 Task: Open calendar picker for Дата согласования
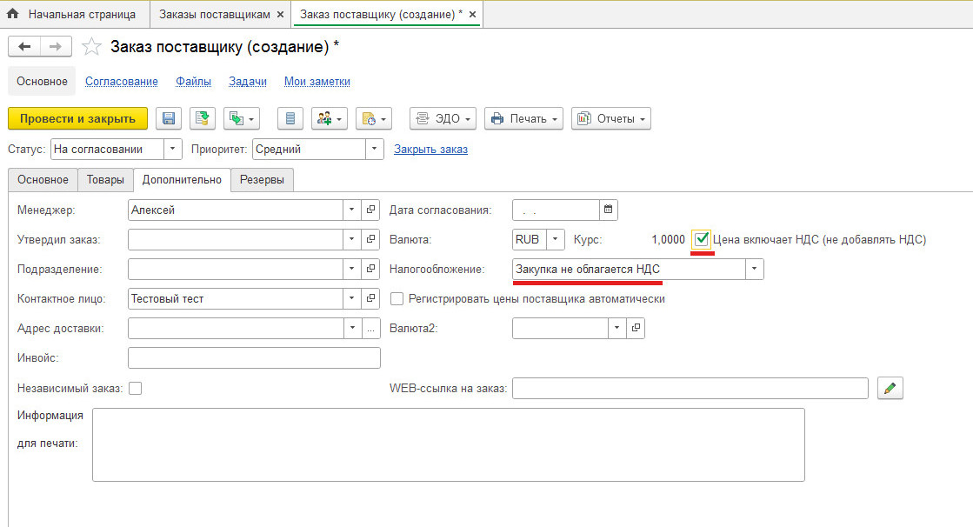click(x=609, y=210)
